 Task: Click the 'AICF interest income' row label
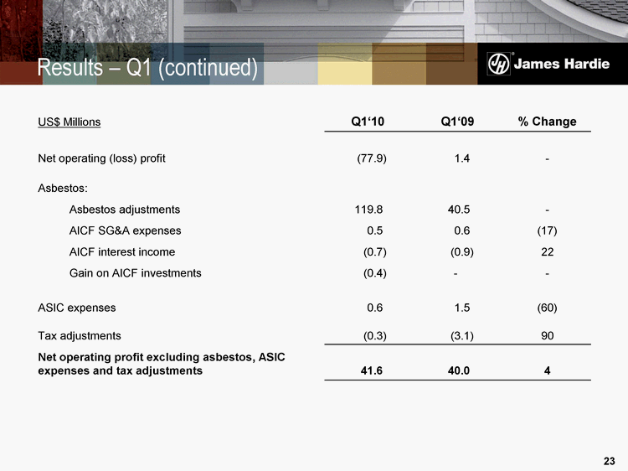pyautogui.click(x=122, y=251)
